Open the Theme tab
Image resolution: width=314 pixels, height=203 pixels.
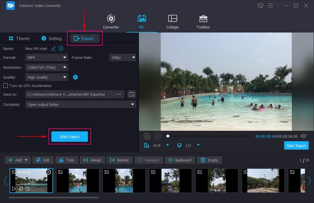coord(19,38)
